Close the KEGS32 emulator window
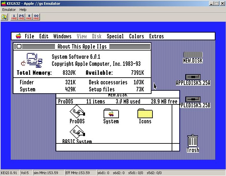 pyautogui.click(x=222, y=4)
